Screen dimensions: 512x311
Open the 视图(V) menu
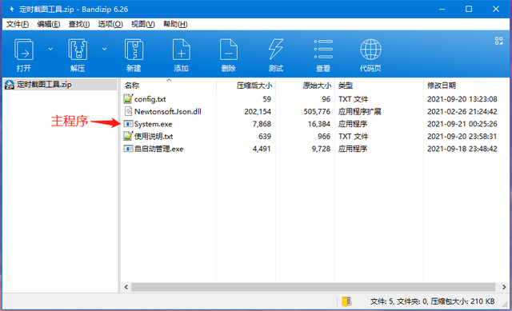[x=142, y=24]
